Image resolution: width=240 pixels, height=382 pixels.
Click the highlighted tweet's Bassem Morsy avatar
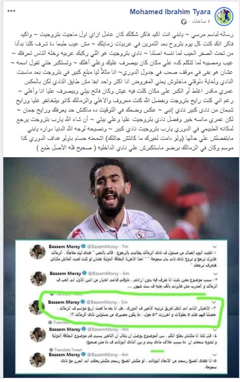click(x=37, y=307)
